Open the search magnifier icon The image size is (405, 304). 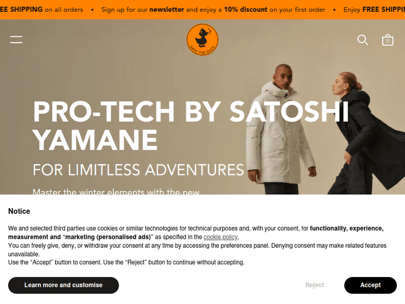[363, 40]
